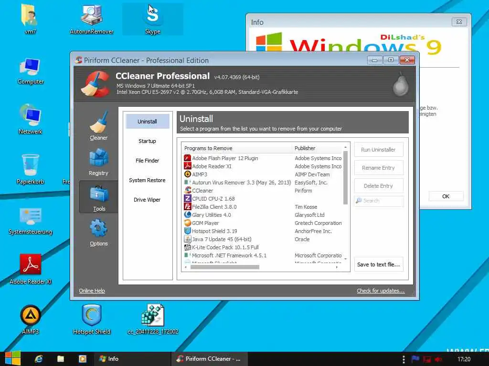Click the Search input field

(x=379, y=201)
